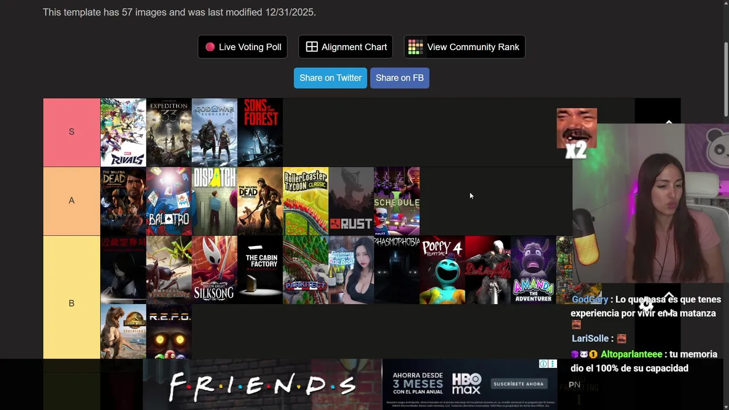The height and width of the screenshot is (410, 729).
Task: Open the B tier row settings gear
Action: [646, 304]
